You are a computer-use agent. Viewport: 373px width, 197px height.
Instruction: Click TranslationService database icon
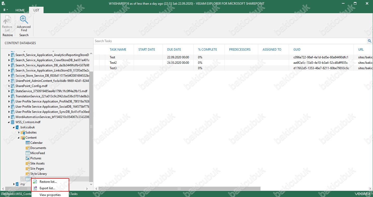pyautogui.click(x=13, y=96)
